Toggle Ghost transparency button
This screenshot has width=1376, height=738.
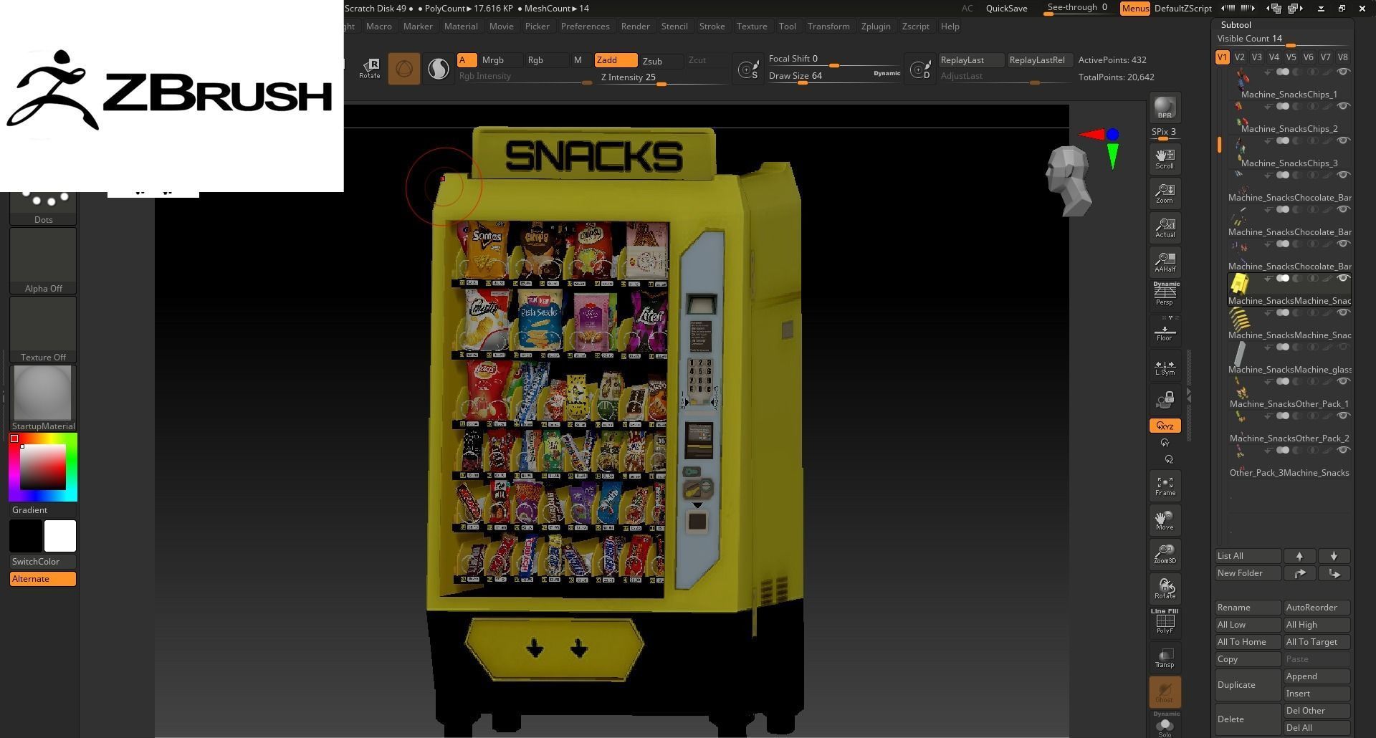(1165, 692)
